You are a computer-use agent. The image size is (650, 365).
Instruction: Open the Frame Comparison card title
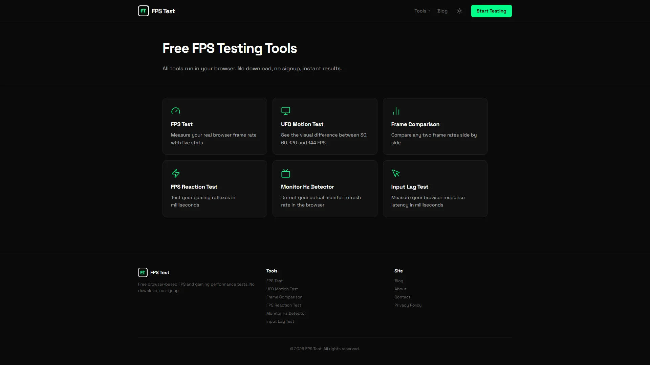415,124
